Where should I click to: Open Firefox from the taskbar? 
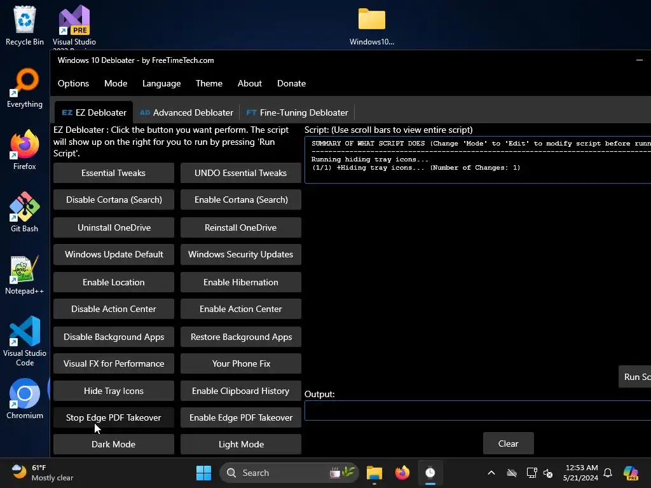click(x=402, y=473)
